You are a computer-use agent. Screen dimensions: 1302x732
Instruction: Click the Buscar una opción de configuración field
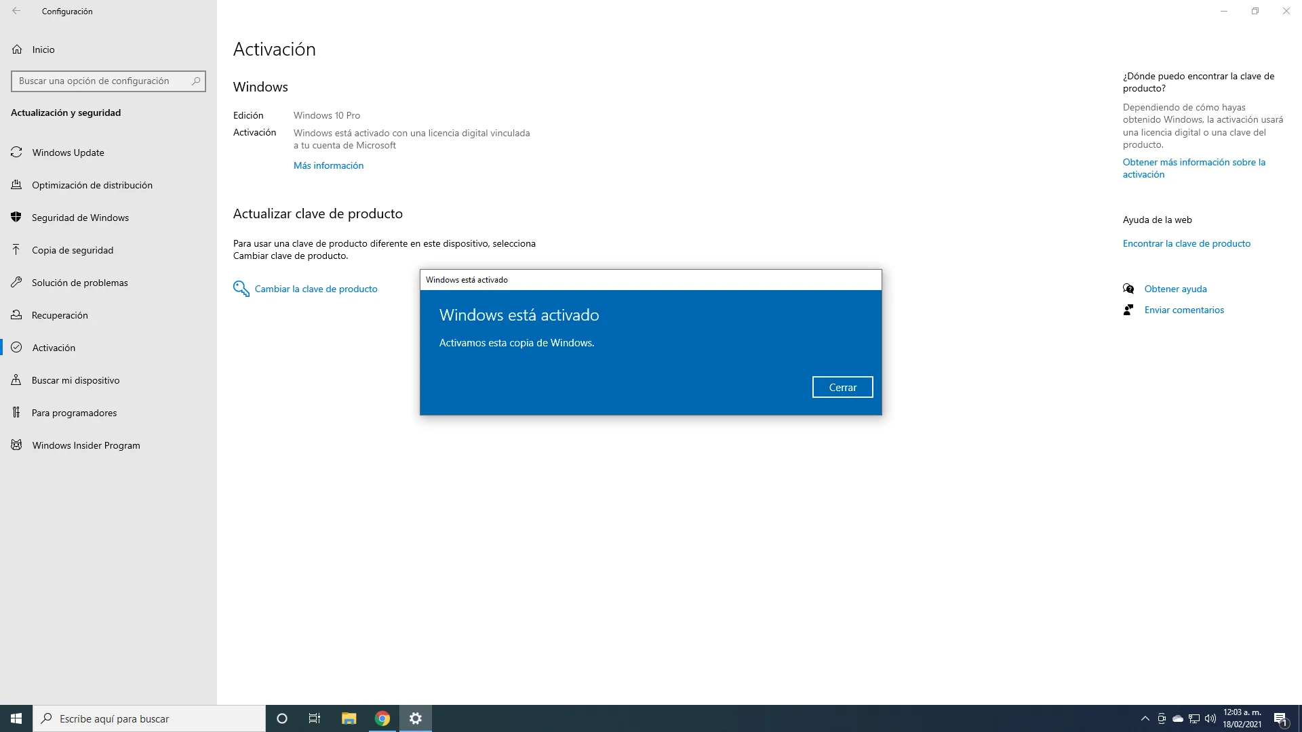click(x=102, y=81)
